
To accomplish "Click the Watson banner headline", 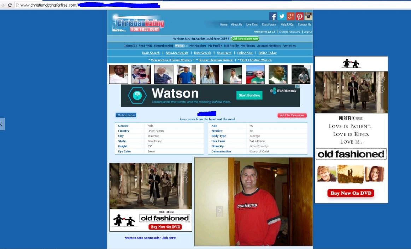I will point(175,93).
